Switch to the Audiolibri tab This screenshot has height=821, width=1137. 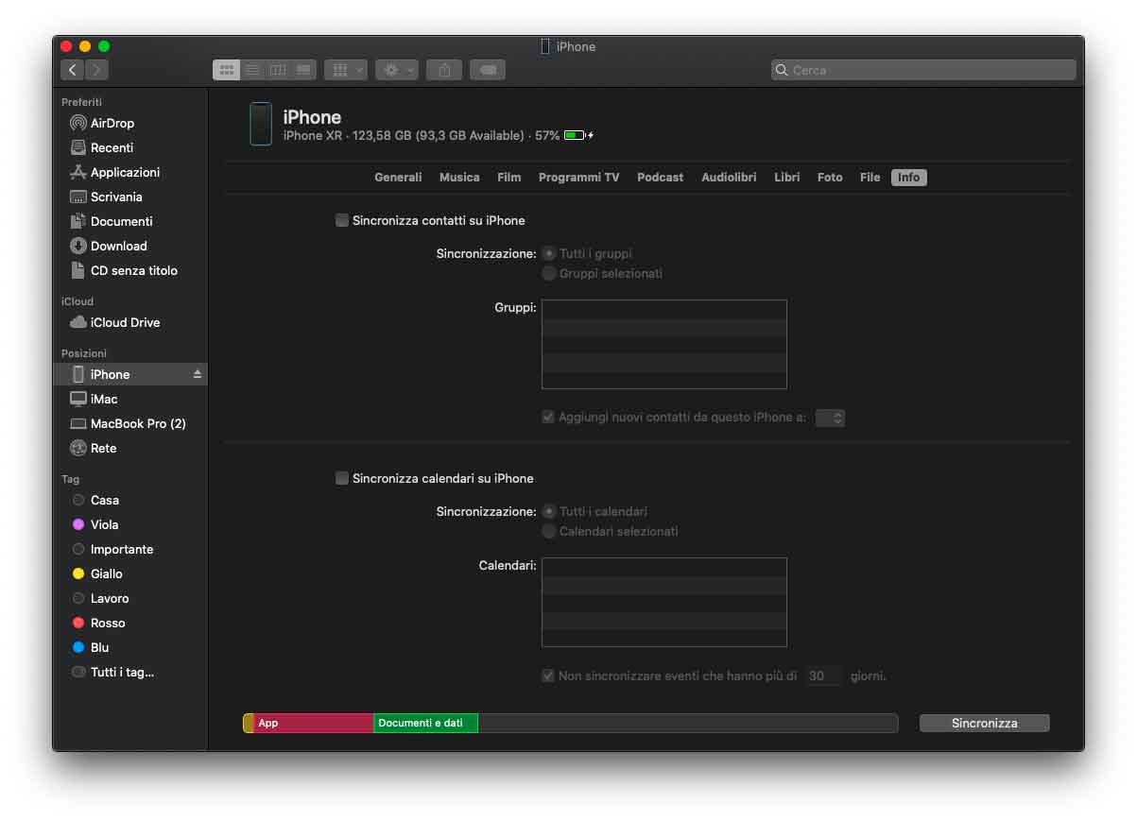(729, 178)
